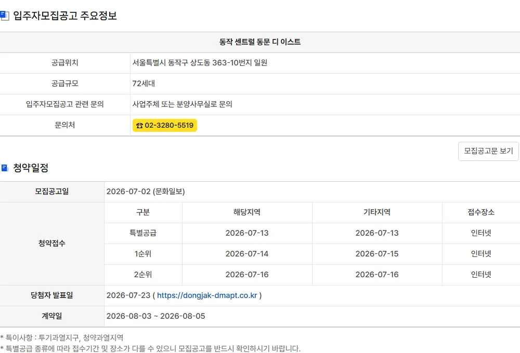520x353 pixels.
Task: Click the address 서울특별시 동작구 상도동 363-10번지 일원
Action: (200, 63)
